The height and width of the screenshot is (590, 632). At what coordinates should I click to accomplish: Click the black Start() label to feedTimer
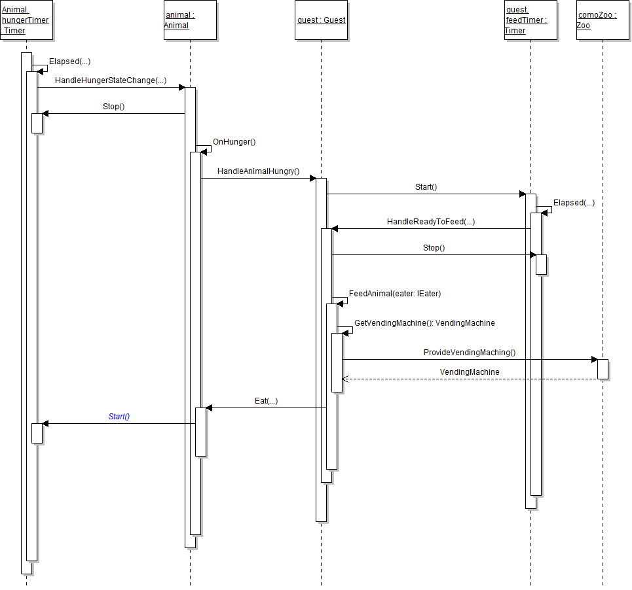pyautogui.click(x=426, y=187)
